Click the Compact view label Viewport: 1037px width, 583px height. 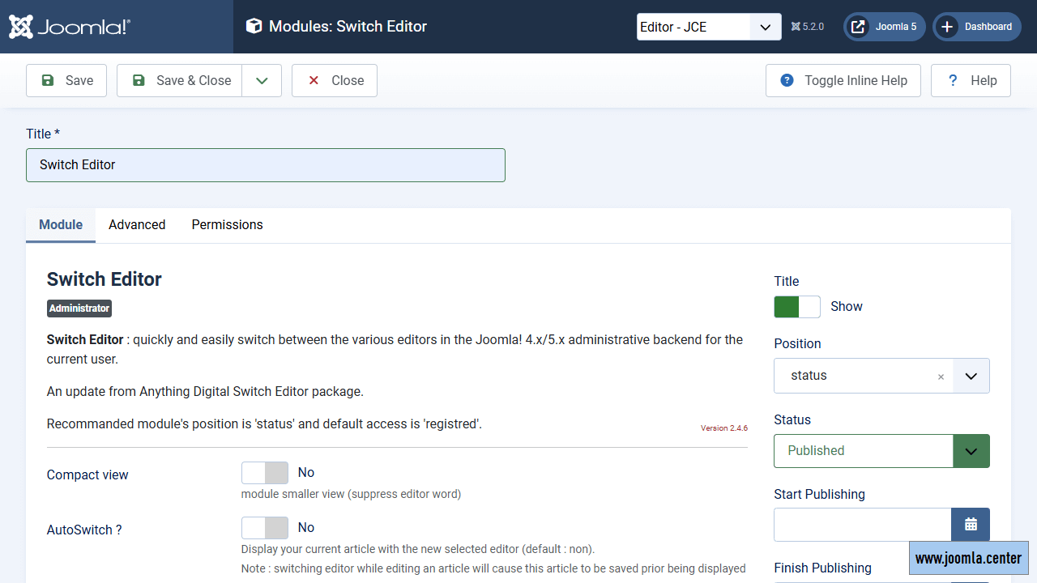click(87, 475)
